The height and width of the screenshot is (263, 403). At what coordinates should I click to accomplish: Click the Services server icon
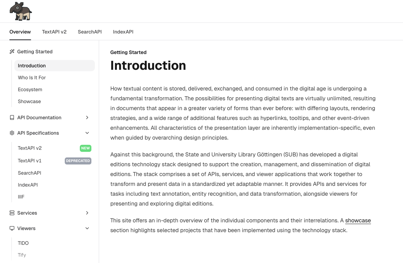click(x=12, y=213)
